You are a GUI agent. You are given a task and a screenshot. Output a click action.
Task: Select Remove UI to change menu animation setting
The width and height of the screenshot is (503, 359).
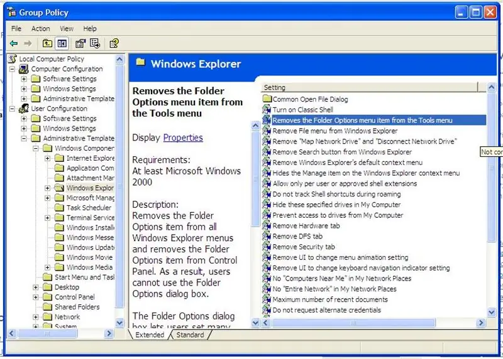tap(340, 257)
